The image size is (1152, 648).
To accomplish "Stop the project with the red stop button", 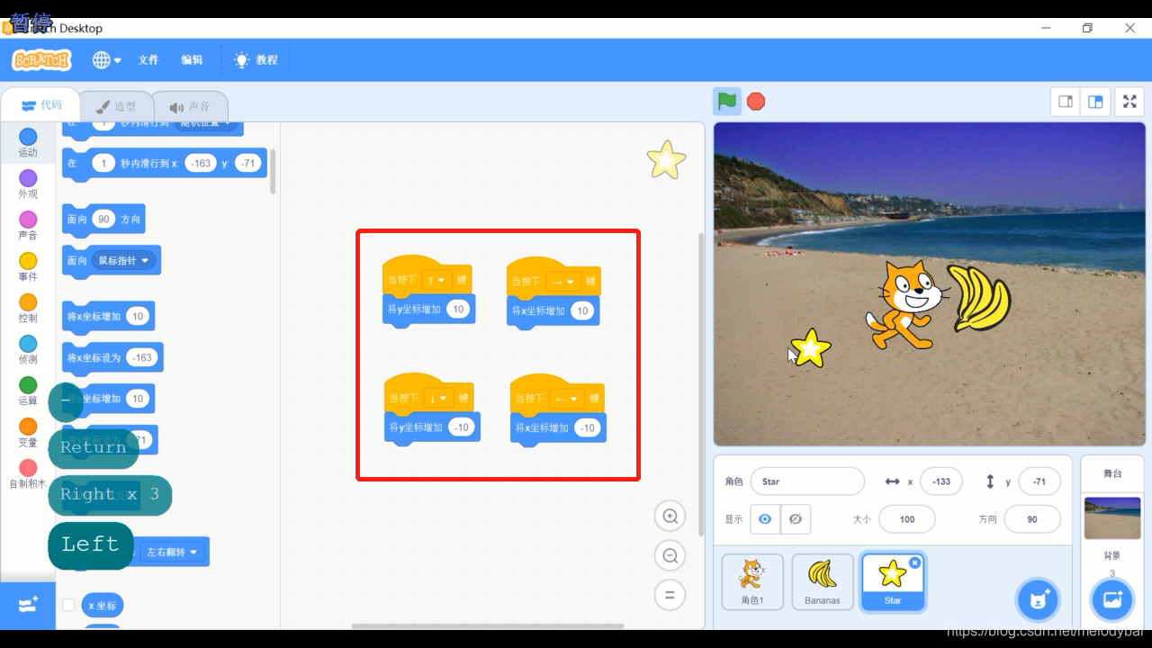I will pyautogui.click(x=756, y=102).
